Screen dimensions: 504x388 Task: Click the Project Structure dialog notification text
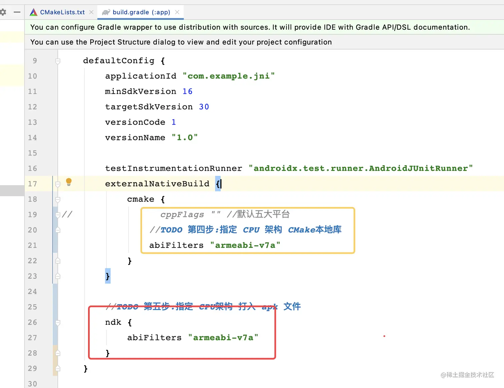(181, 42)
